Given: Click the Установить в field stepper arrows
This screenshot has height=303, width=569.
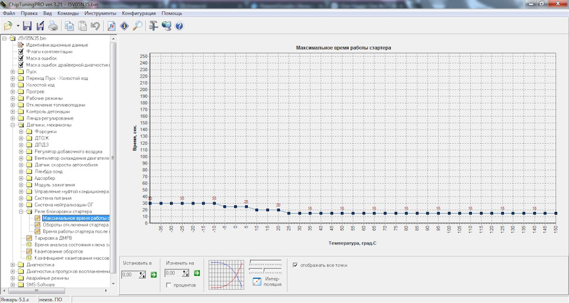Looking at the screenshot, I should (143, 275).
